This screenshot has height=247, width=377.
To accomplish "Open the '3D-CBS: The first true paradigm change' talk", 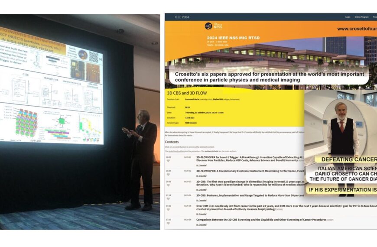I will tap(250, 183).
